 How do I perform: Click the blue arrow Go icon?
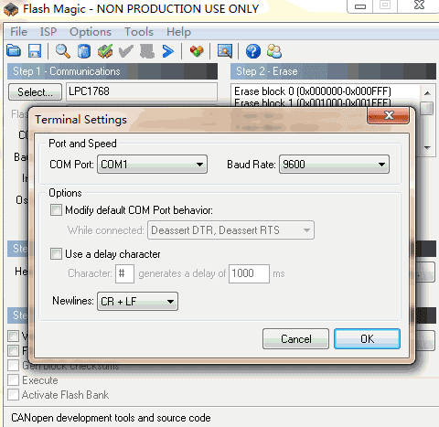168,51
